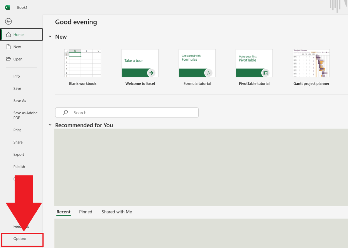Go to the Print section
The width and height of the screenshot is (348, 248).
click(x=17, y=130)
